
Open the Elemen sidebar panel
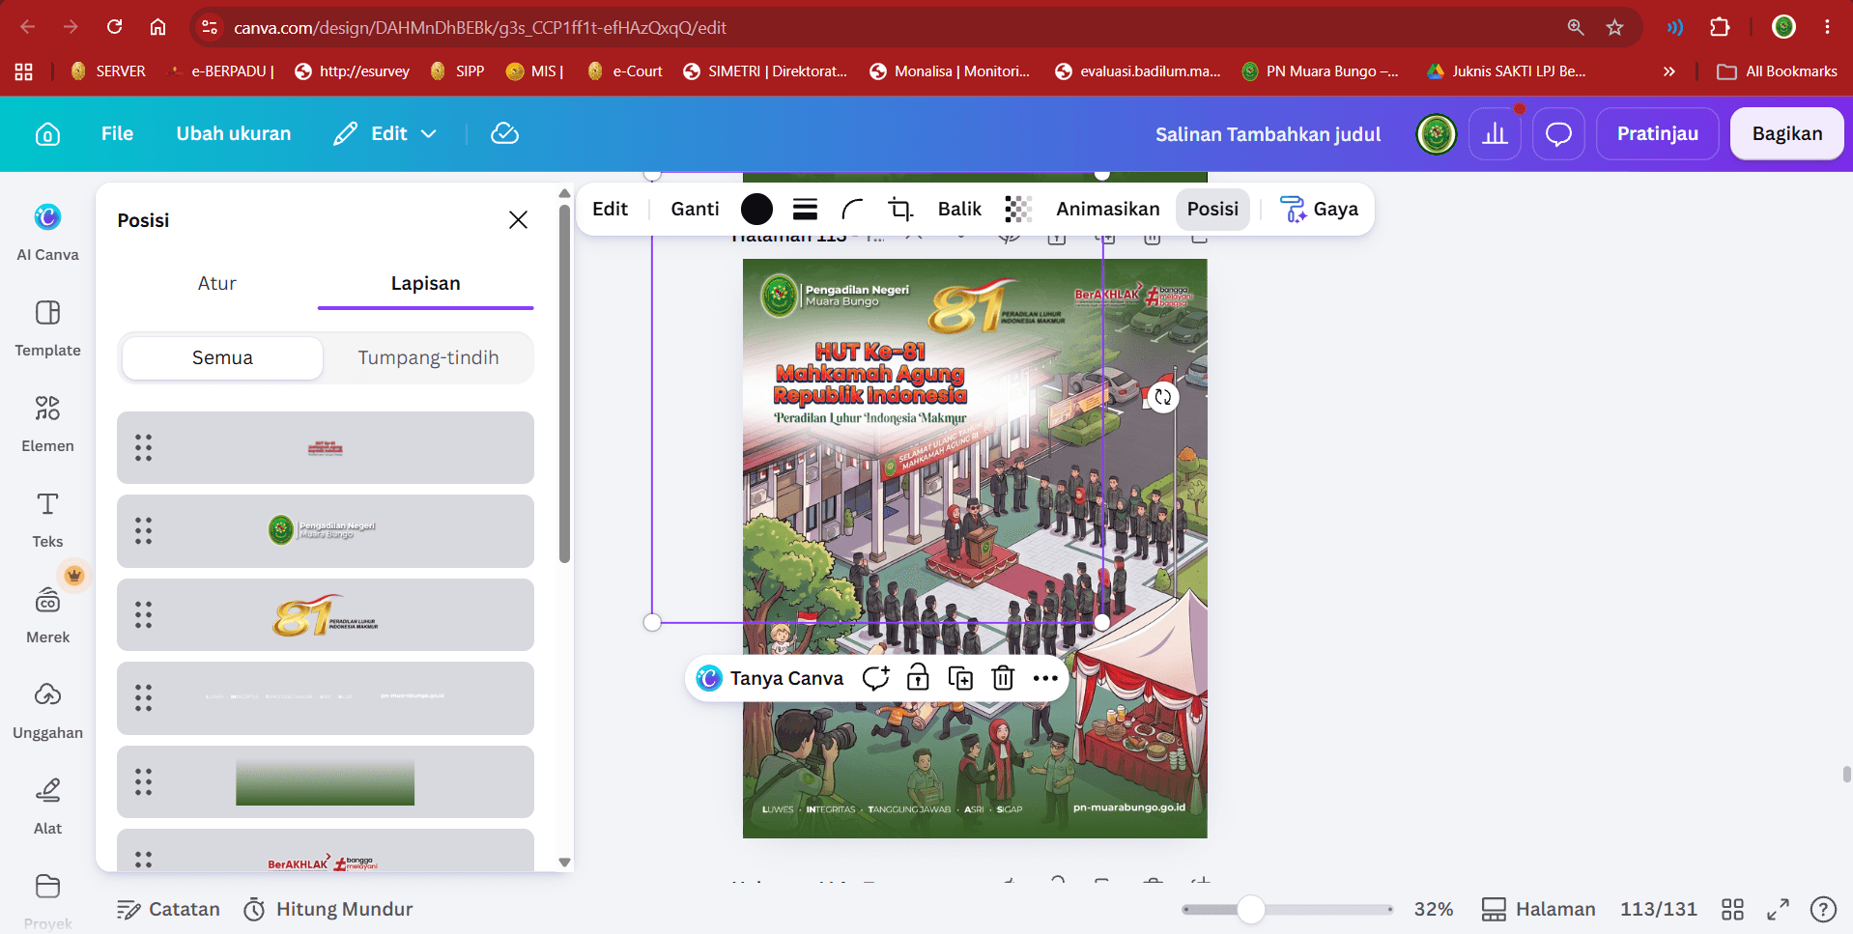coord(47,424)
